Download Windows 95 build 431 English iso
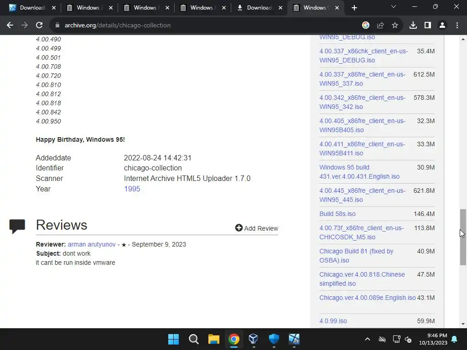Screen dimensions: 467x350 tap(359, 172)
